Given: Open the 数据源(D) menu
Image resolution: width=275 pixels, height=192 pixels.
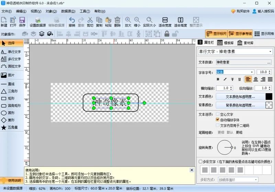Looking at the screenshot, I should (x=68, y=11).
